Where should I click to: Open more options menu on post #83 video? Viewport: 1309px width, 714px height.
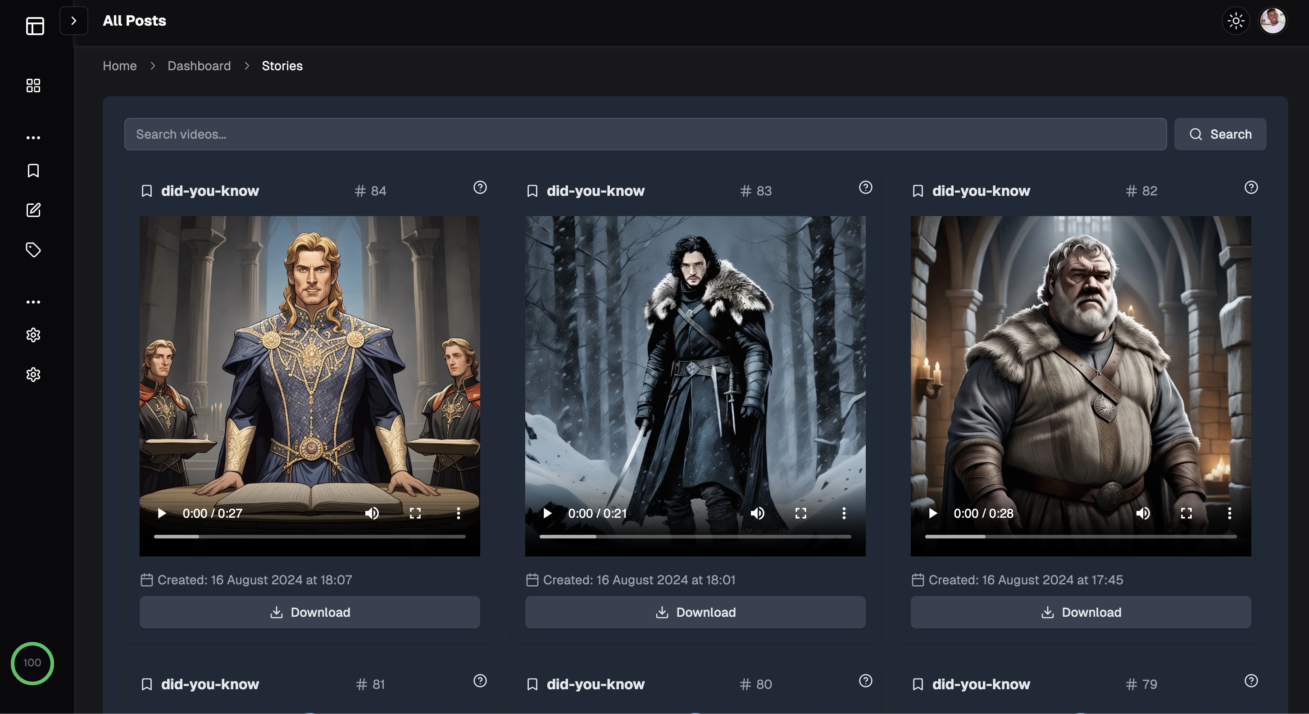tap(844, 513)
